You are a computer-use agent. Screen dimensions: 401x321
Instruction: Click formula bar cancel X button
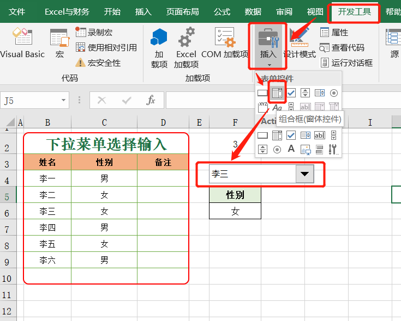102,100
